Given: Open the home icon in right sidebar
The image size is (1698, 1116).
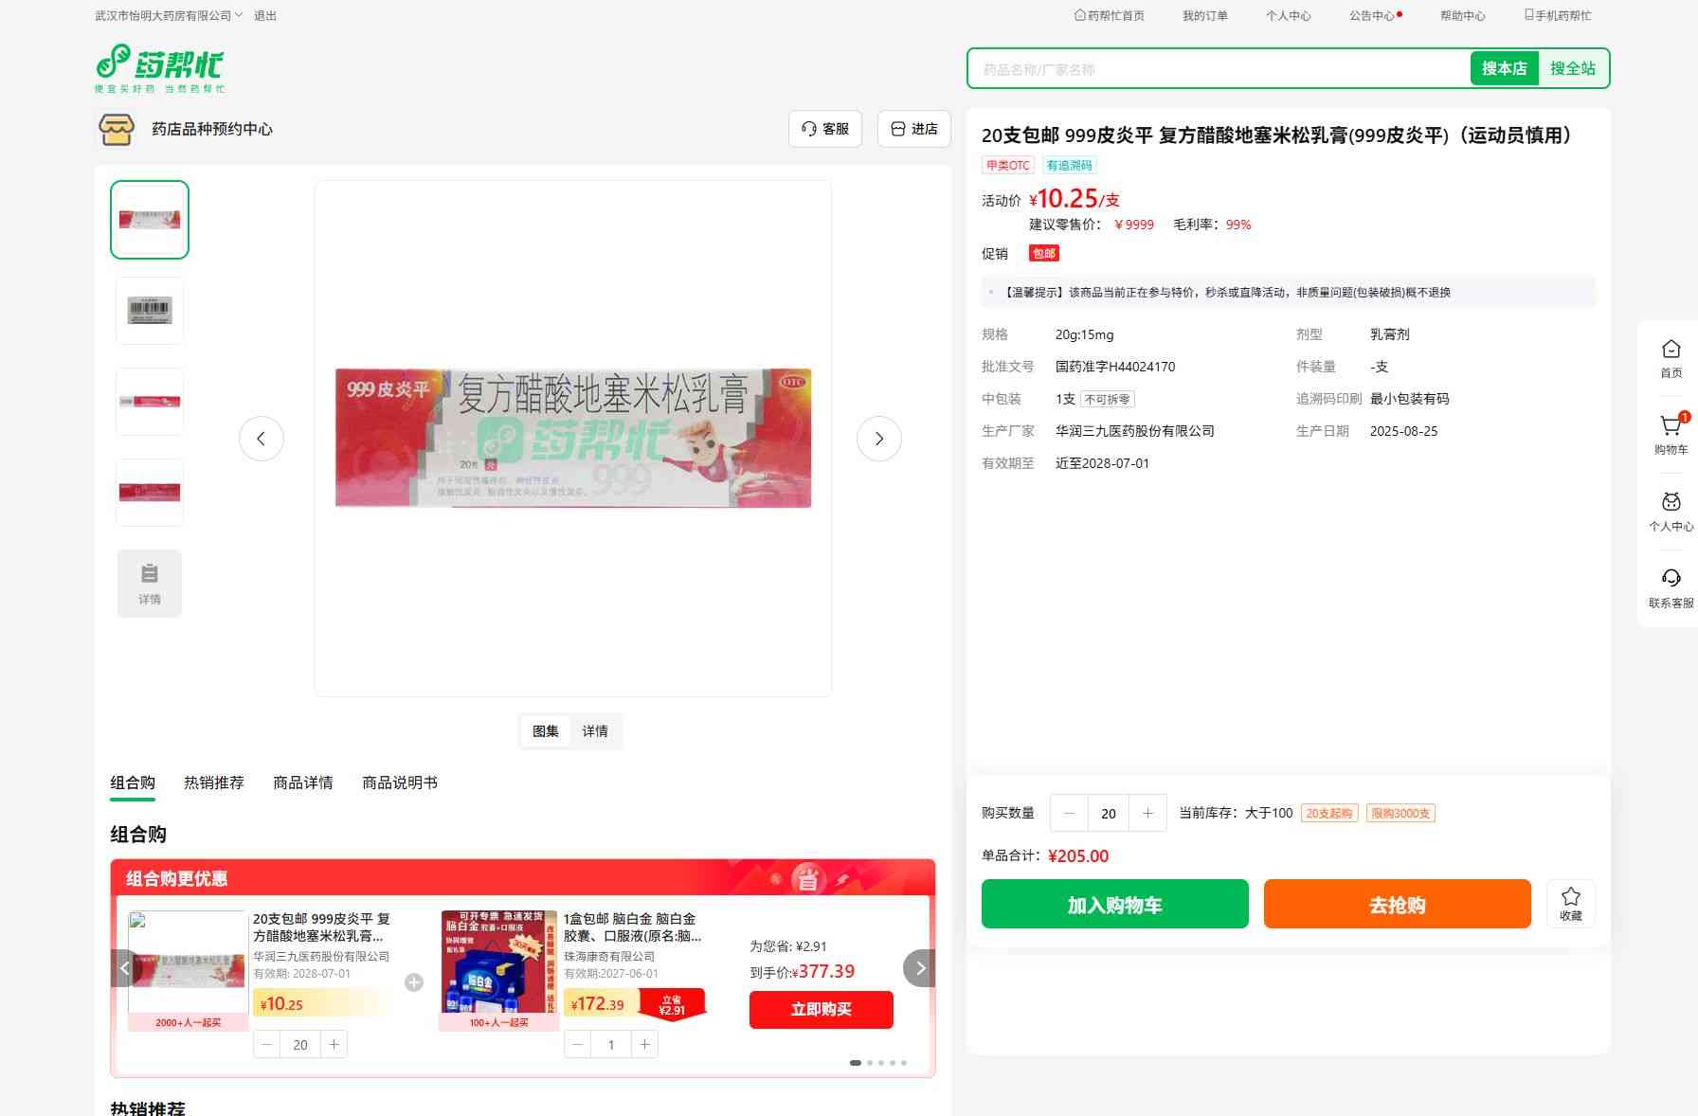Looking at the screenshot, I should point(1671,351).
